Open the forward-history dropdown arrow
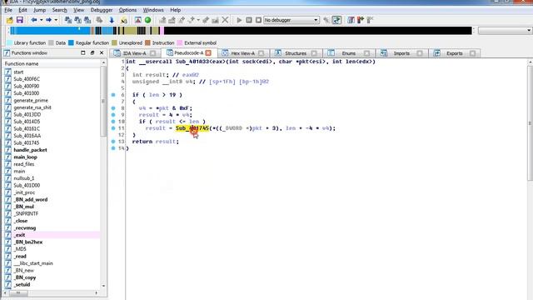Image resolution: width=533 pixels, height=300 pixels. pos(56,20)
